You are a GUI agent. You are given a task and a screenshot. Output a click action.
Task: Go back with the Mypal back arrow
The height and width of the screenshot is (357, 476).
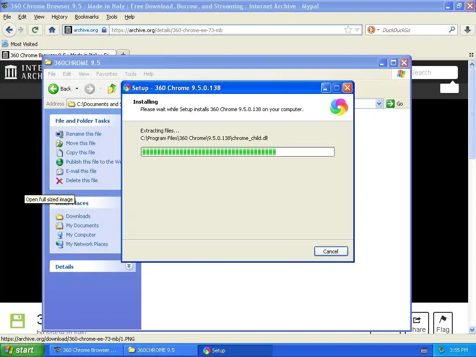[9, 30]
